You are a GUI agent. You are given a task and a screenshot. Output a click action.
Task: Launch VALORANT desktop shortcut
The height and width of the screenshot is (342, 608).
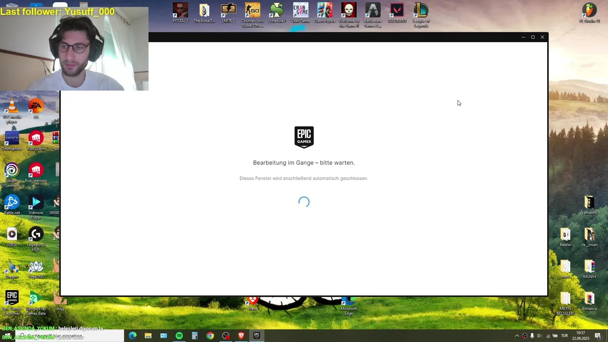click(397, 13)
